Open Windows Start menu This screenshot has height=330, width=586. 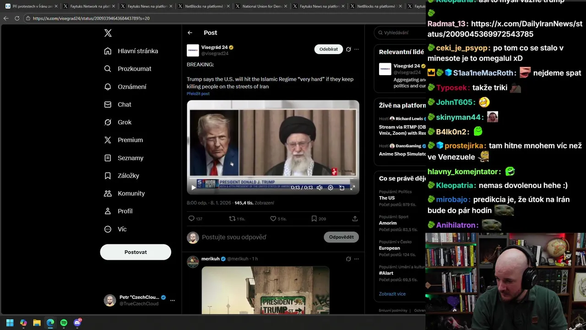(x=10, y=323)
